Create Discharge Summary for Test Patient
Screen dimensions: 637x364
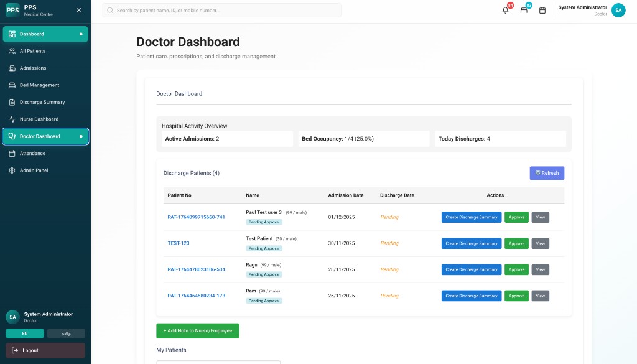click(x=472, y=243)
